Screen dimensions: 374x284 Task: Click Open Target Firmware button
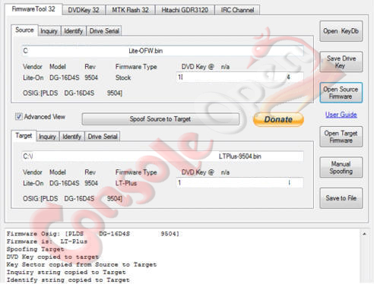click(x=341, y=137)
